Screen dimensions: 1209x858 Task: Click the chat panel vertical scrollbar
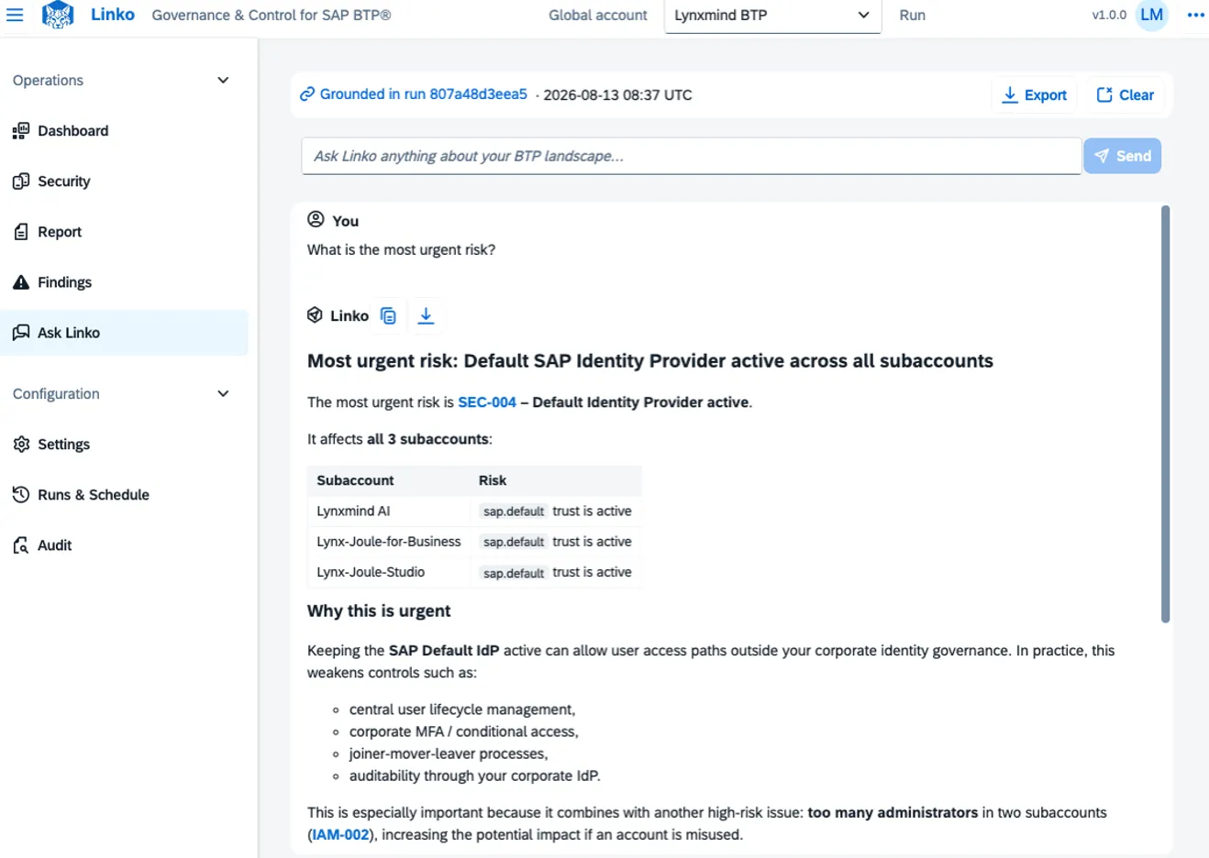click(1165, 414)
